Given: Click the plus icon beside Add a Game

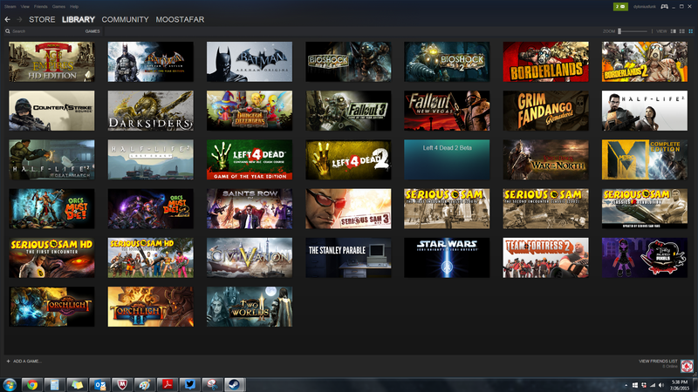Looking at the screenshot, I should tap(8, 362).
